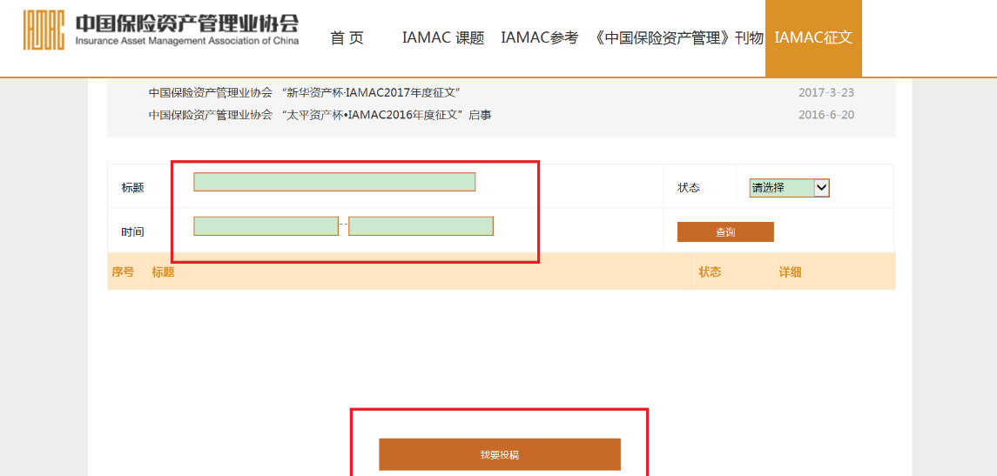This screenshot has height=476, width=997.
Task: Click the 标题 column header in results table
Action: coord(163,272)
